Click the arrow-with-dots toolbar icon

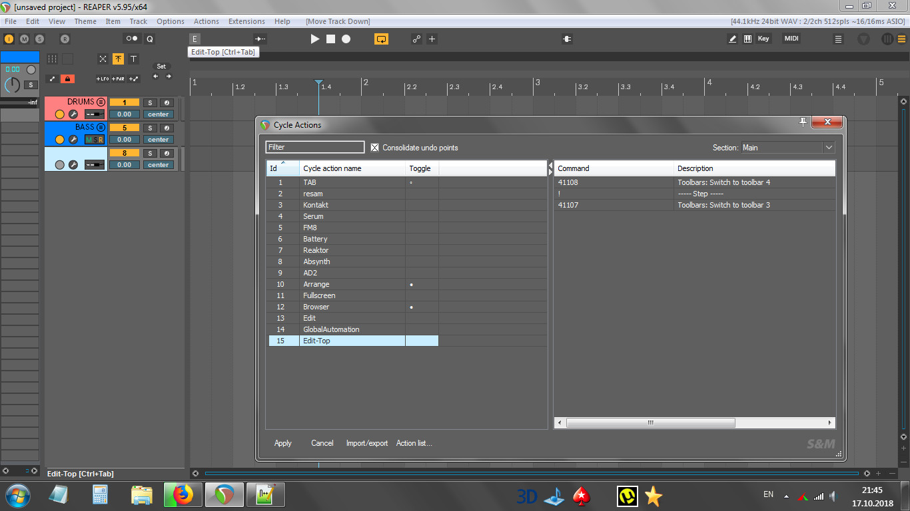pos(260,39)
